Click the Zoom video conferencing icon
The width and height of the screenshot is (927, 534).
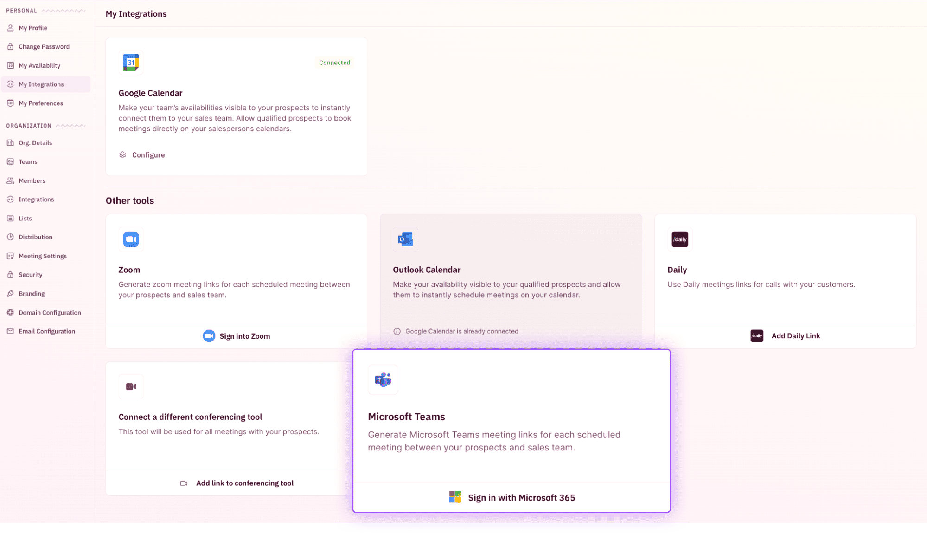[x=130, y=239]
